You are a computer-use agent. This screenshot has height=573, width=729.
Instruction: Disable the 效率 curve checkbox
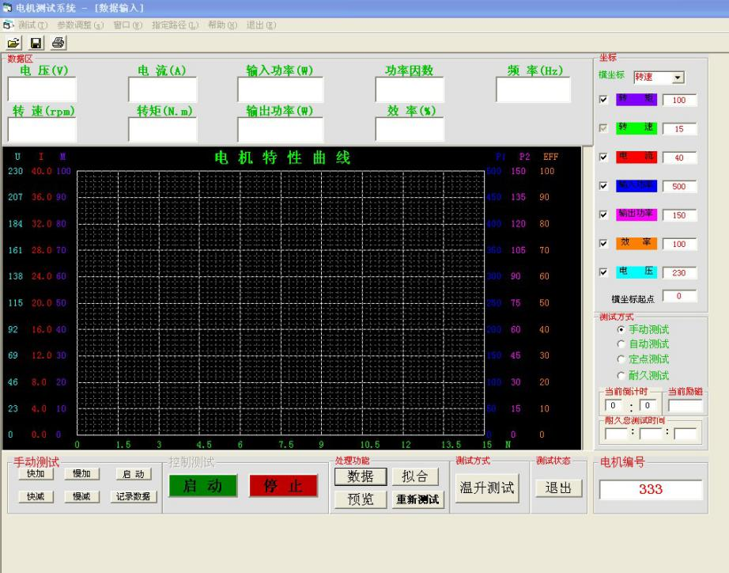(604, 243)
